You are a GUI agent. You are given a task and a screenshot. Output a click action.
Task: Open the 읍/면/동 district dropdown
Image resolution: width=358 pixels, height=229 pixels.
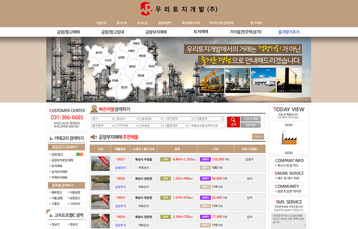coord(152,119)
